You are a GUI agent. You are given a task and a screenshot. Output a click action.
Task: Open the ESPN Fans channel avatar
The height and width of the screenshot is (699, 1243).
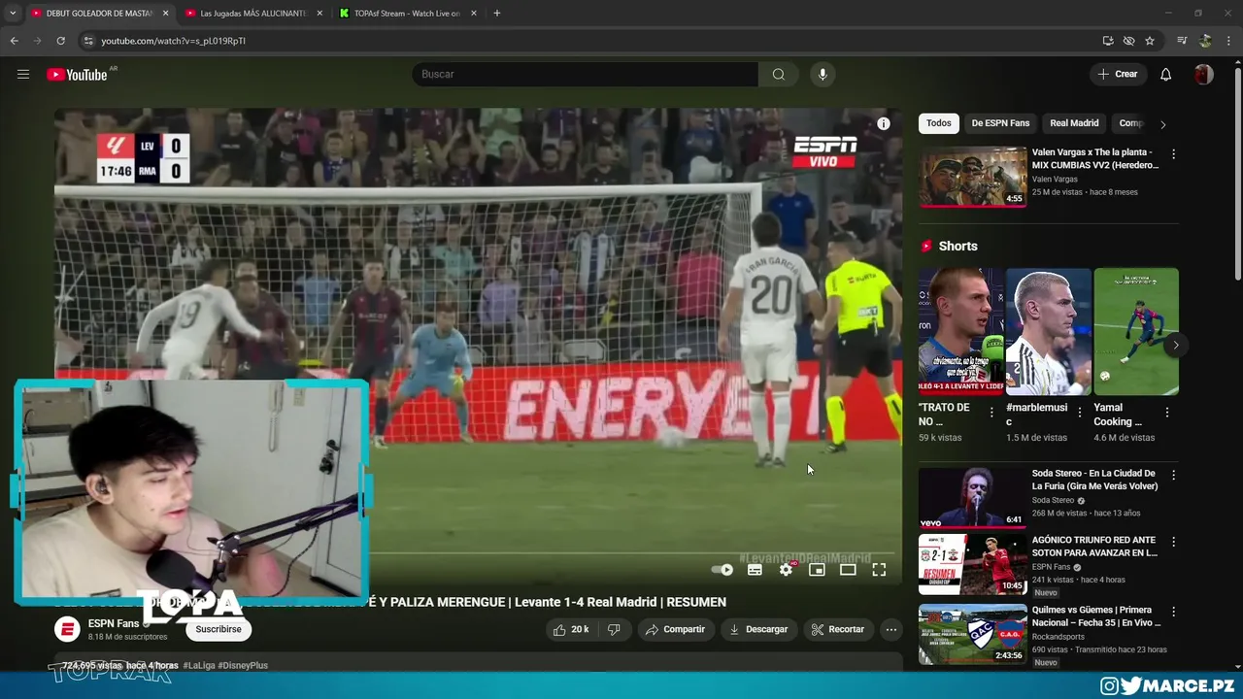67,629
